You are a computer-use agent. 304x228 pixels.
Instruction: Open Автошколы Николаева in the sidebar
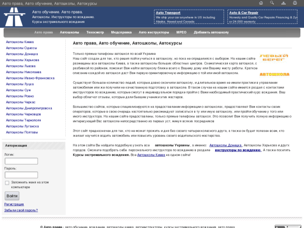coord(23,72)
